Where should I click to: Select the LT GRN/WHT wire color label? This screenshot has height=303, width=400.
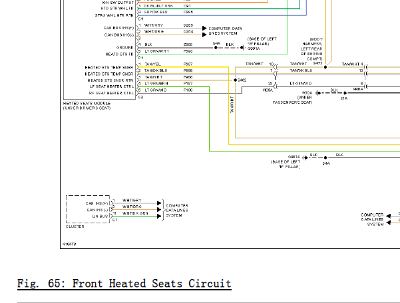click(156, 51)
